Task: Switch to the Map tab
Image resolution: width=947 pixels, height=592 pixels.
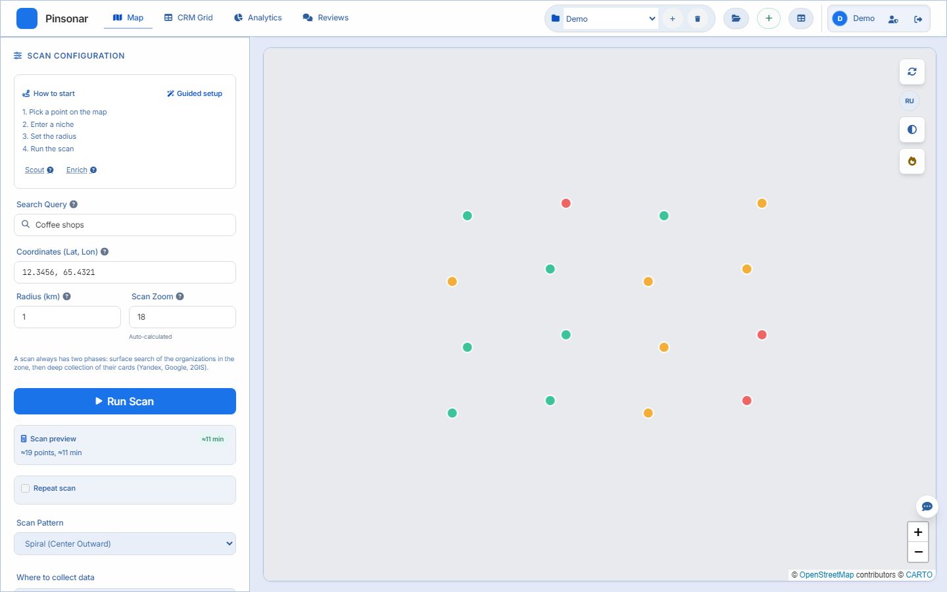Action: point(128,18)
